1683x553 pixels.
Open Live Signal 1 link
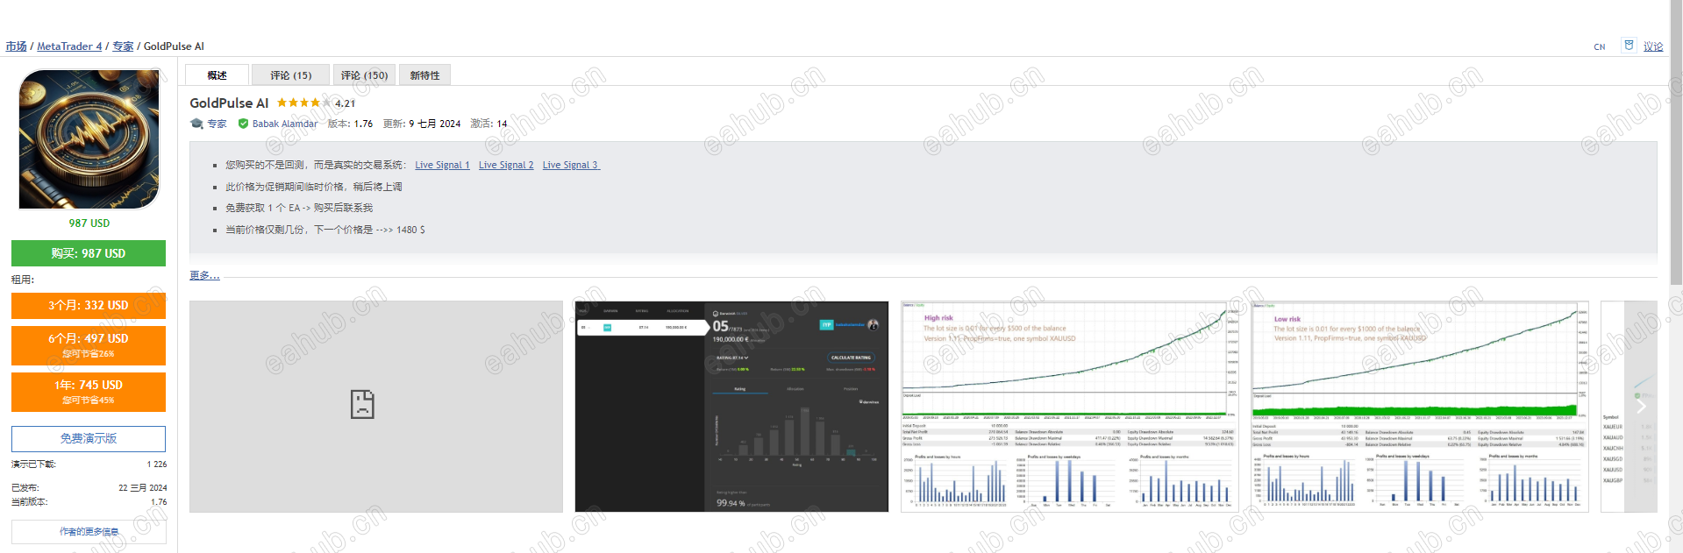coord(442,165)
